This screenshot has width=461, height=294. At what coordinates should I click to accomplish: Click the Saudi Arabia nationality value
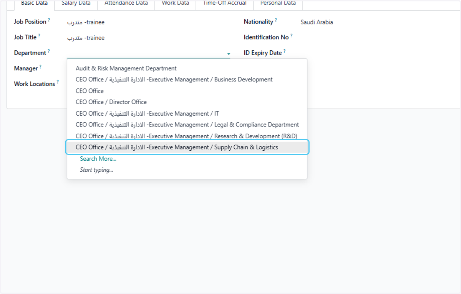317,22
